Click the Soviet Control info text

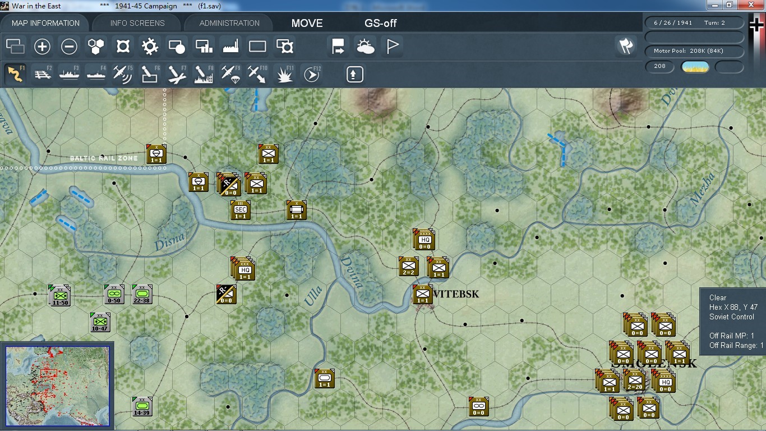click(x=732, y=317)
